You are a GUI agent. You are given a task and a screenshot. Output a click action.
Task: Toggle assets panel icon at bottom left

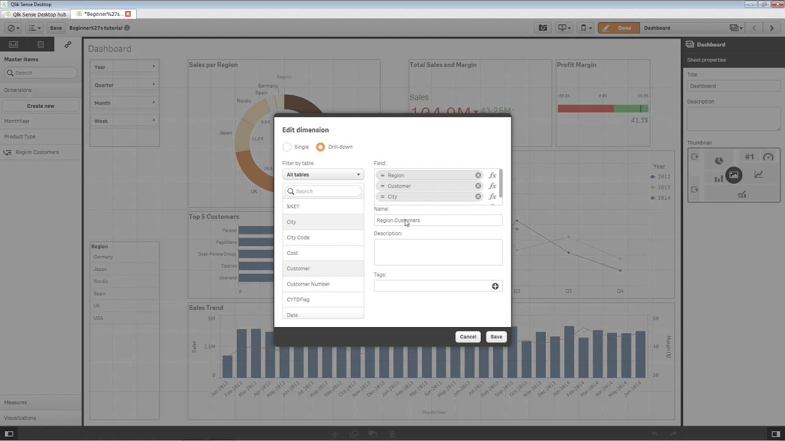[9, 434]
